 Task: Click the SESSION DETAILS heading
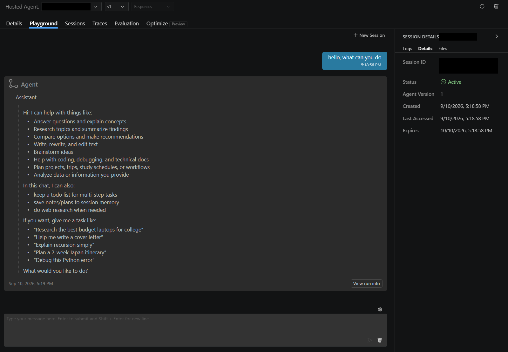coord(421,37)
